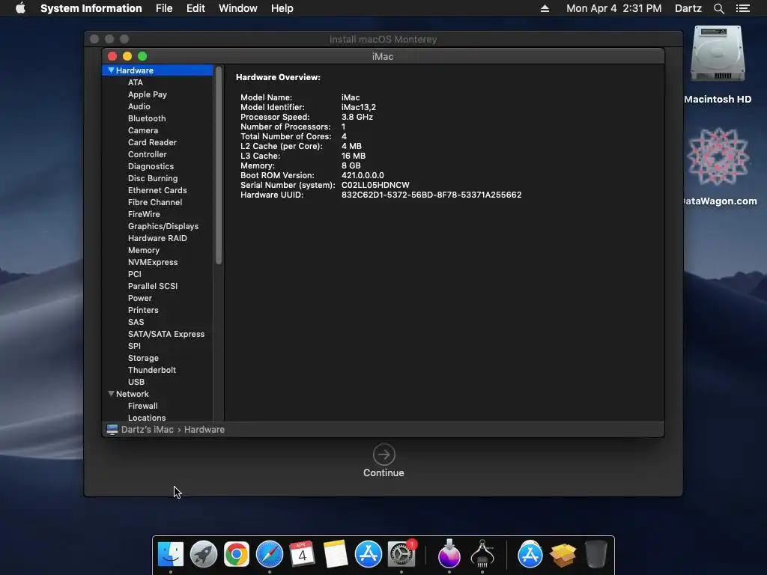Viewport: 767px width, 575px height.
Task: Open Notes app in the Dock
Action: (336, 555)
